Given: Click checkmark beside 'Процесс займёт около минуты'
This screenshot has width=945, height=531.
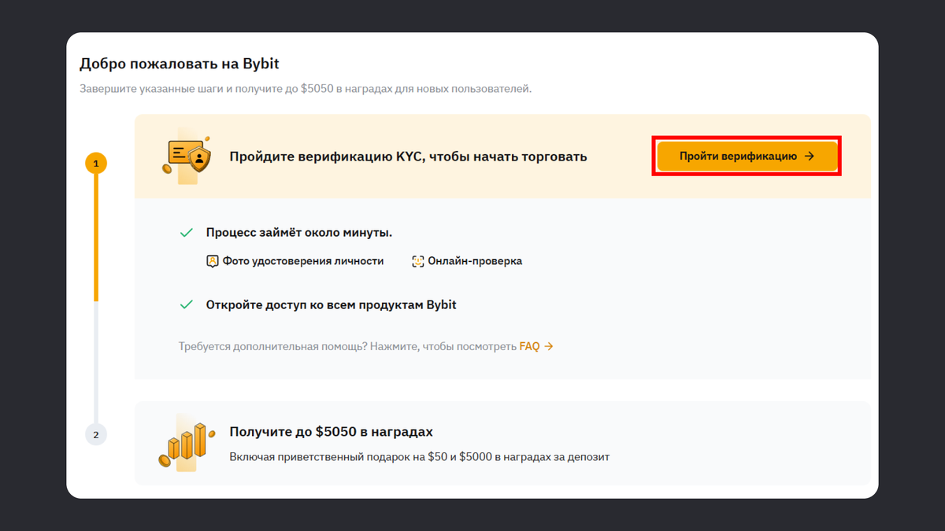Looking at the screenshot, I should [187, 233].
